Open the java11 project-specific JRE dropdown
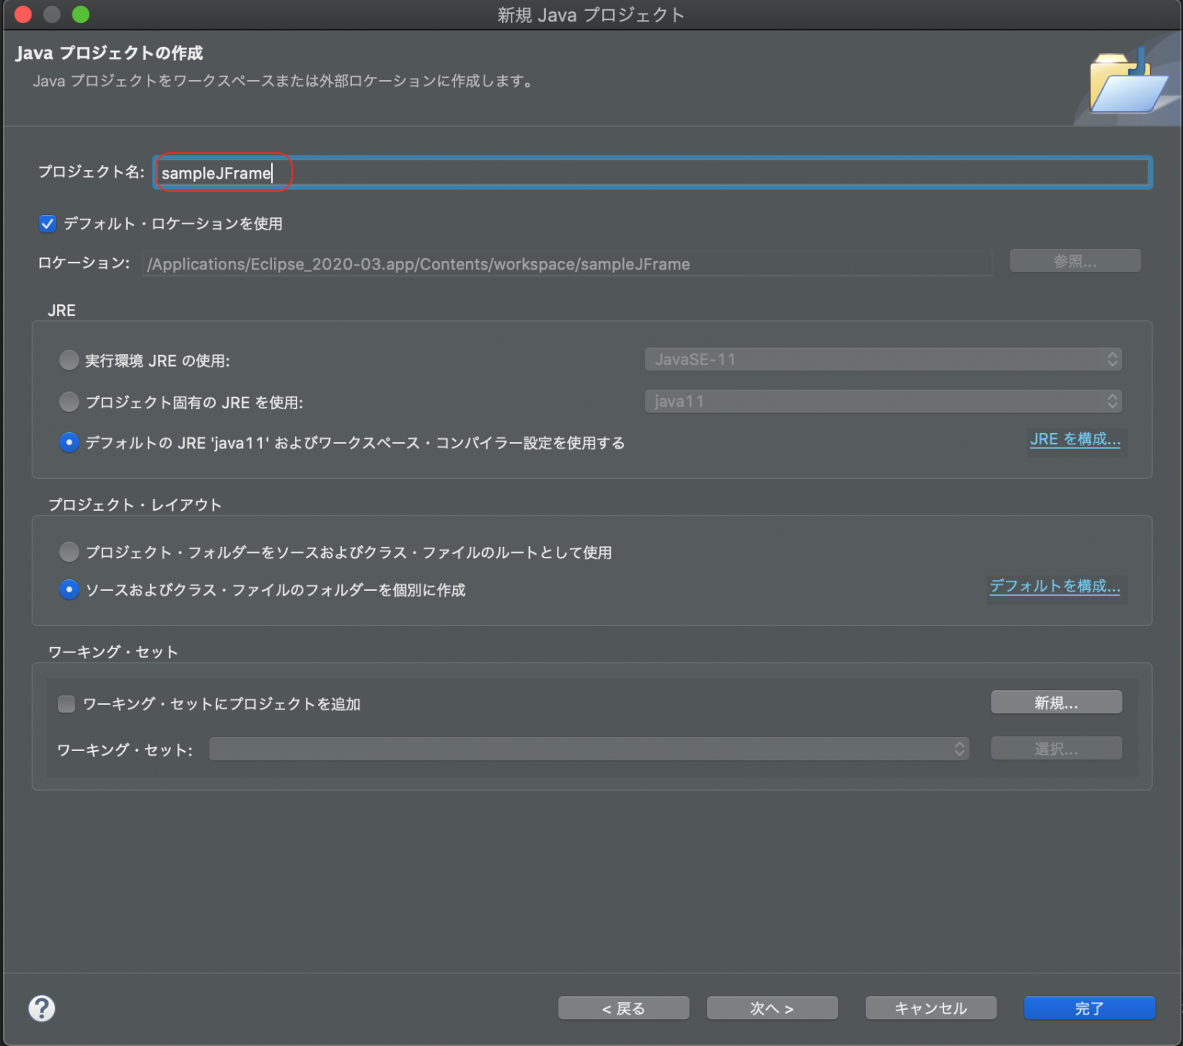 coord(883,401)
